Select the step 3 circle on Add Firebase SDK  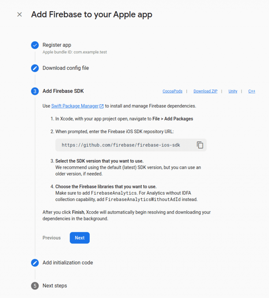(x=35, y=91)
